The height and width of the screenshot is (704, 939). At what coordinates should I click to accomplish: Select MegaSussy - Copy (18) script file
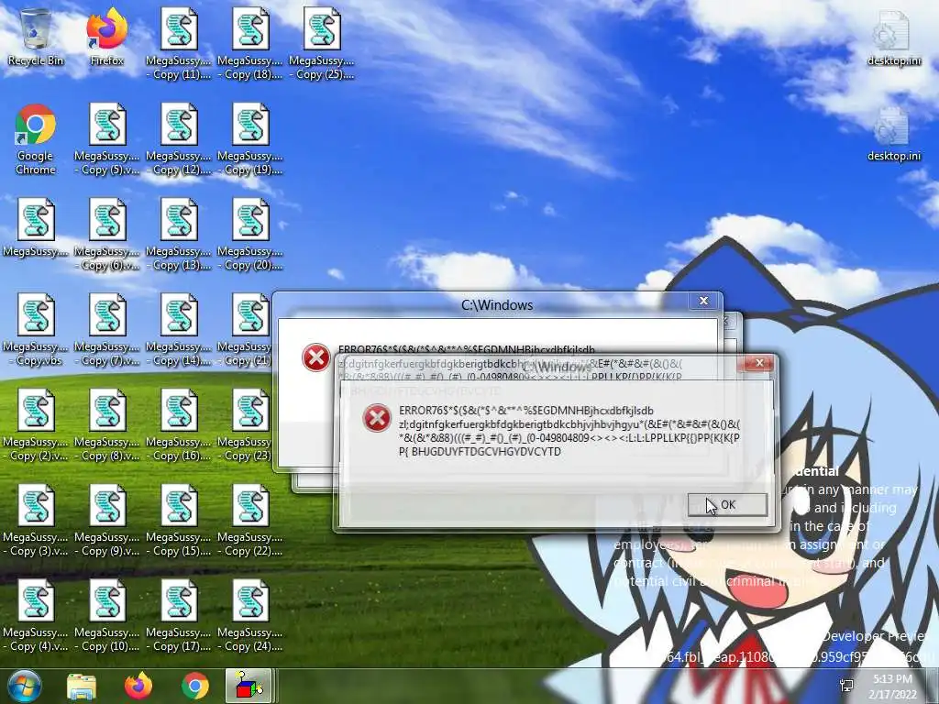coord(250,44)
